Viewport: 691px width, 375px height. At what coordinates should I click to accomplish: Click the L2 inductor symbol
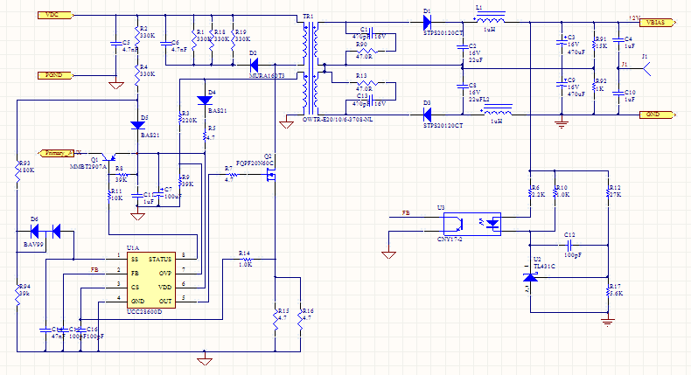pyautogui.click(x=496, y=110)
